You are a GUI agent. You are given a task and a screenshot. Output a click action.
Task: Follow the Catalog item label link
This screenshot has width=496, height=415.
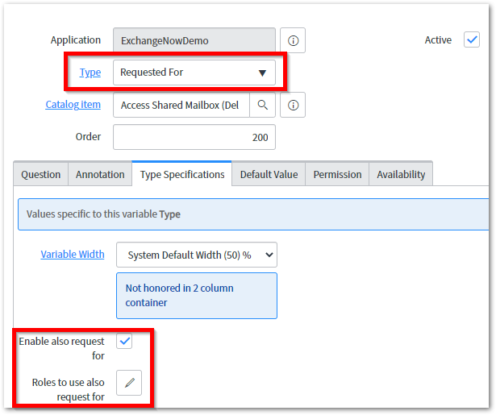(73, 104)
